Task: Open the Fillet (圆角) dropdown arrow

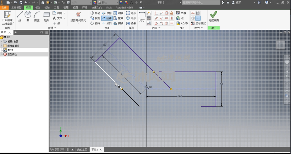Action: (64, 13)
